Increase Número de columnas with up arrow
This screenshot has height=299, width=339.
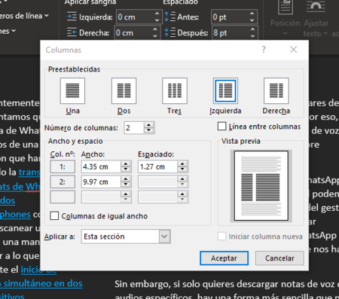[x=149, y=125]
